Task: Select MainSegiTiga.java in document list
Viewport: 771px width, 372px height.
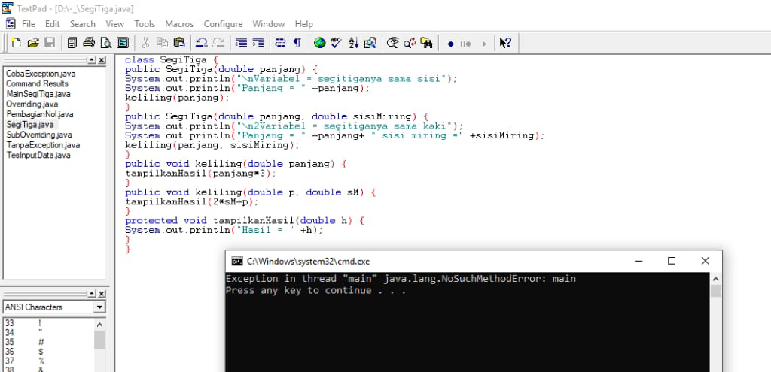Action: click(x=38, y=94)
